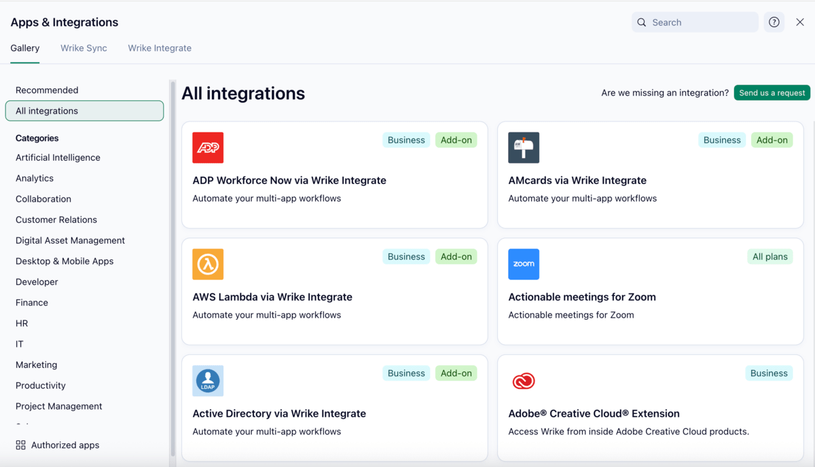Click the AWS Lambda integration icon
Viewport: 815px width, 467px height.
(208, 265)
